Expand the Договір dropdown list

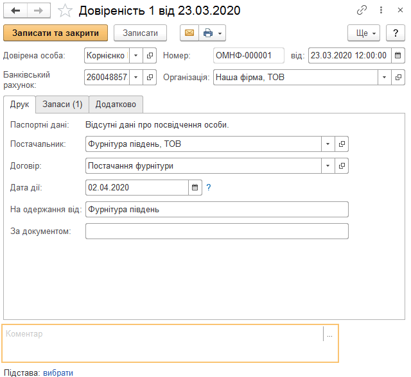pyautogui.click(x=328, y=165)
